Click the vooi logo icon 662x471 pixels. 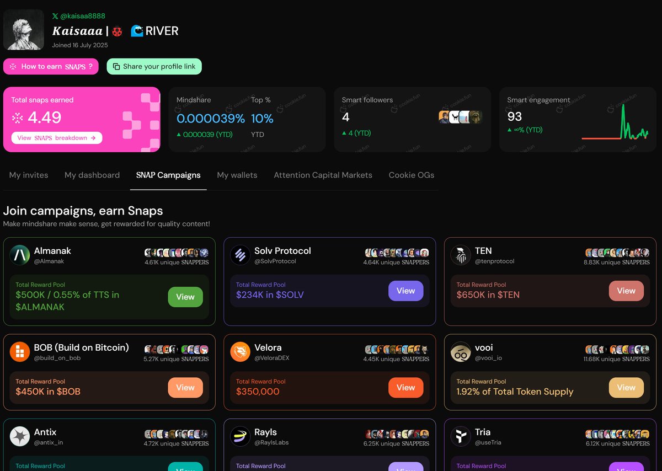[461, 352]
